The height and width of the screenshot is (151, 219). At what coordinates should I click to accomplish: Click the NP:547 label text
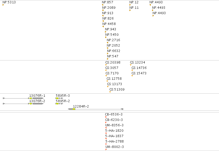[112, 56]
